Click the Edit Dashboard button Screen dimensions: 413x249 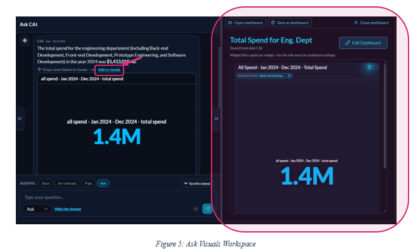[363, 42]
